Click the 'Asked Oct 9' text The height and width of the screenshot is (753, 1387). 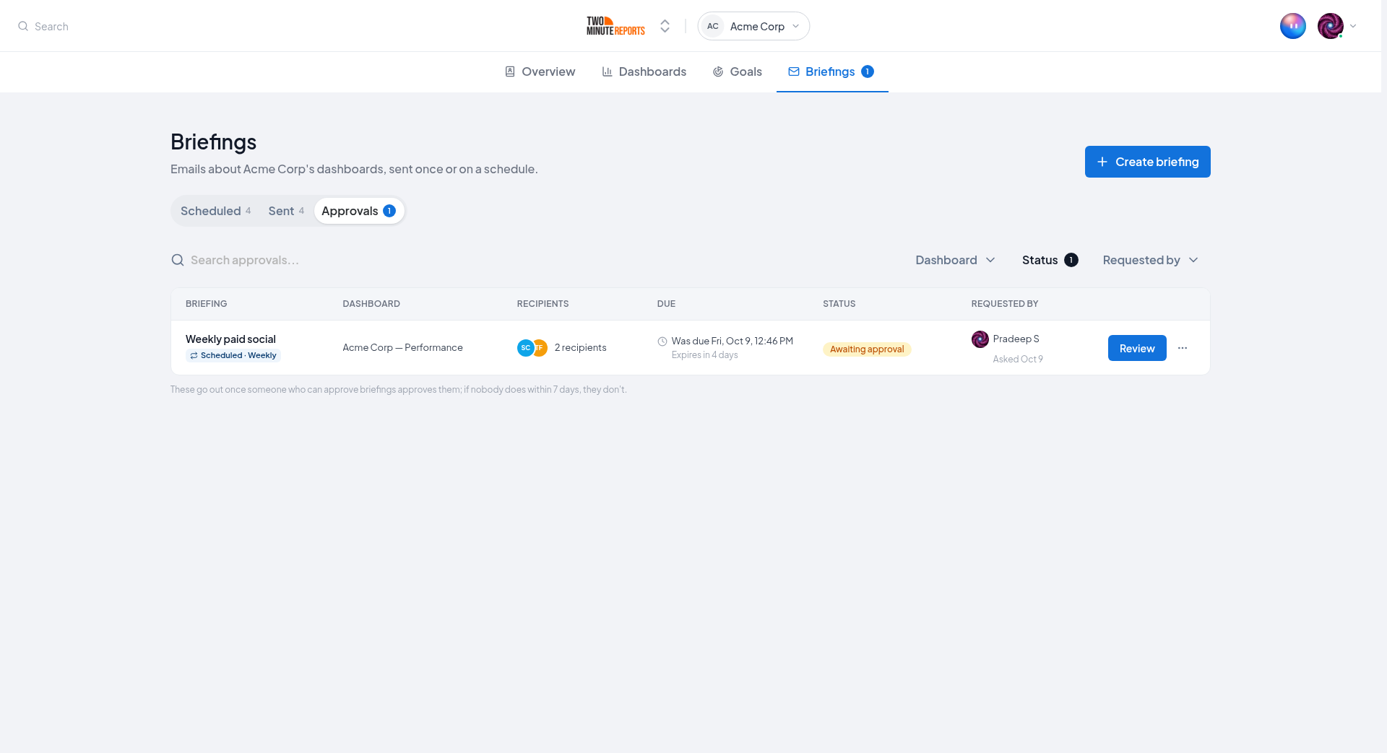coord(1018,360)
